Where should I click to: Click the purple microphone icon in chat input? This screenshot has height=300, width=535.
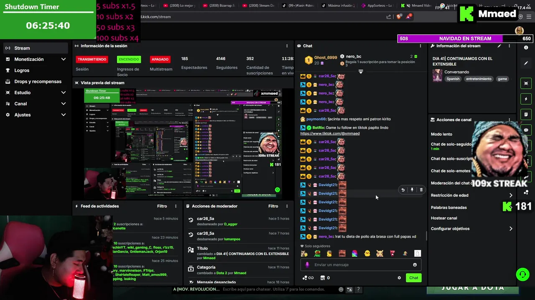pyautogui.click(x=308, y=265)
